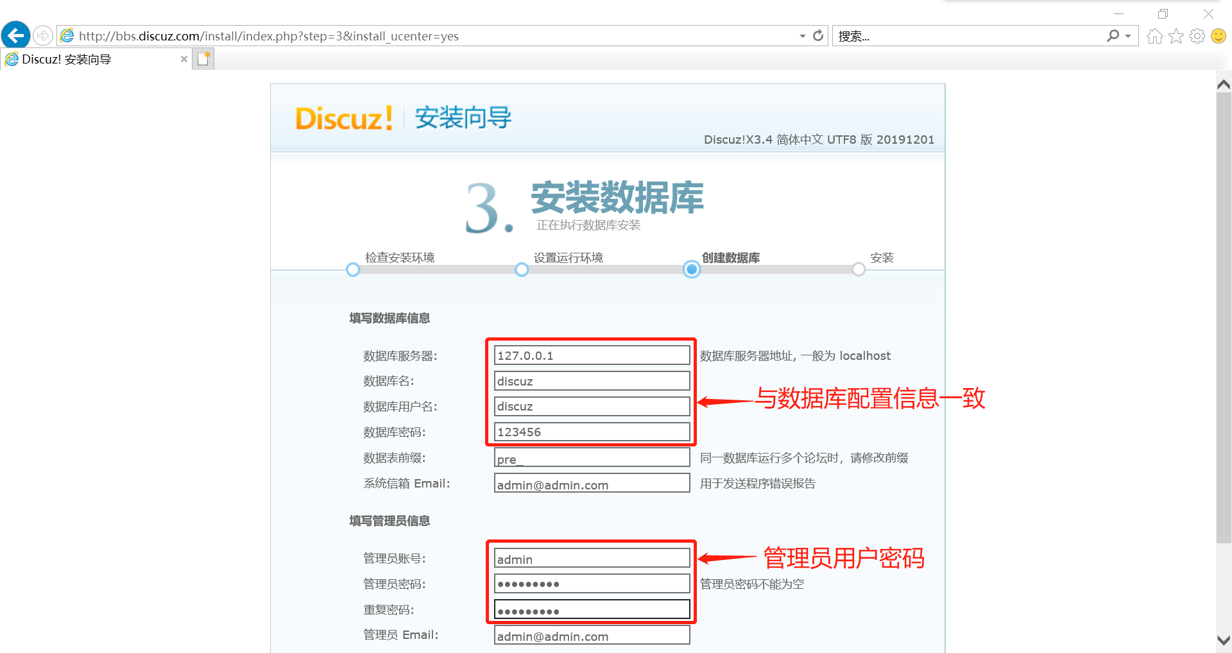This screenshot has height=653, width=1232.
Task: Click the 设置运行环境 step marker
Action: tap(522, 269)
